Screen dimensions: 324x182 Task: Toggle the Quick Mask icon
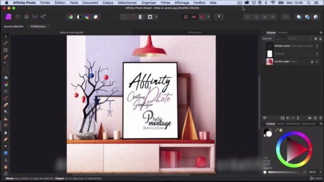(150, 17)
